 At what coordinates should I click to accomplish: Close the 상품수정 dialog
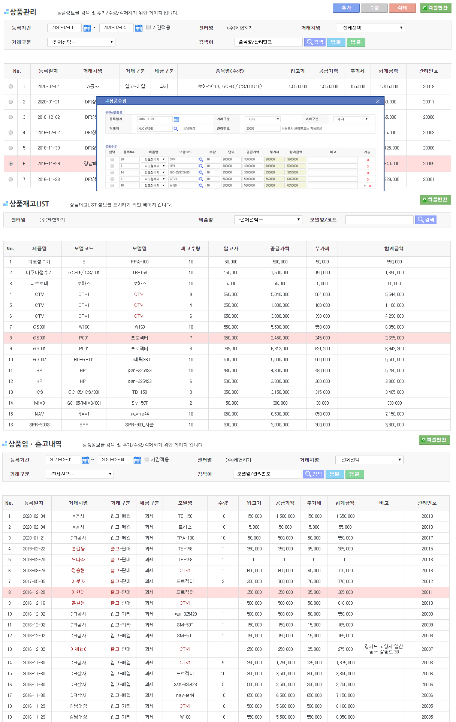377,101
